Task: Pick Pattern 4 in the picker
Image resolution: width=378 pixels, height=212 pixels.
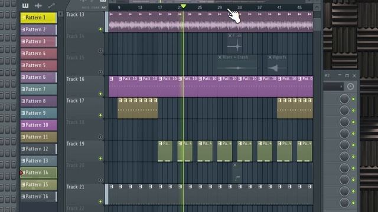Action: pos(38,54)
